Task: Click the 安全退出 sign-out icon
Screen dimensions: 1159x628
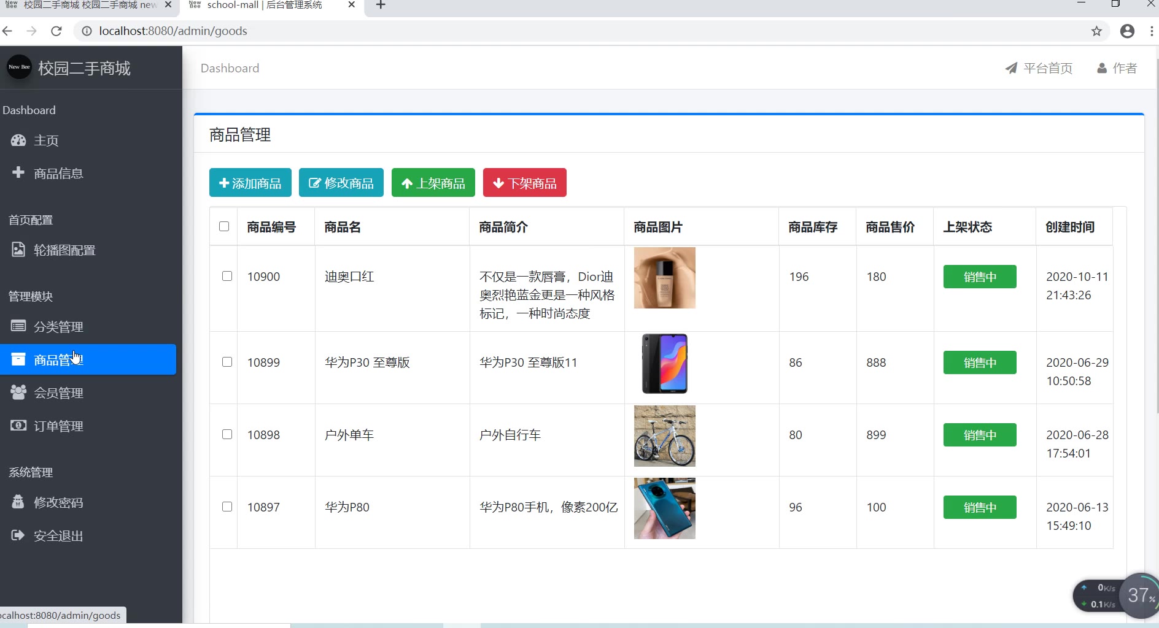Action: click(x=18, y=535)
